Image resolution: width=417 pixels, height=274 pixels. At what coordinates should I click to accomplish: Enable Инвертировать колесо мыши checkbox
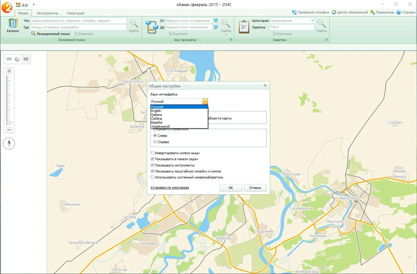[x=152, y=153]
